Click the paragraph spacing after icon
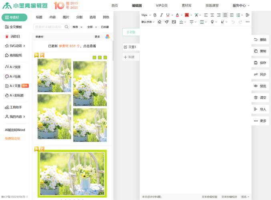The height and width of the screenshot is (200, 271). pyautogui.click(x=191, y=22)
